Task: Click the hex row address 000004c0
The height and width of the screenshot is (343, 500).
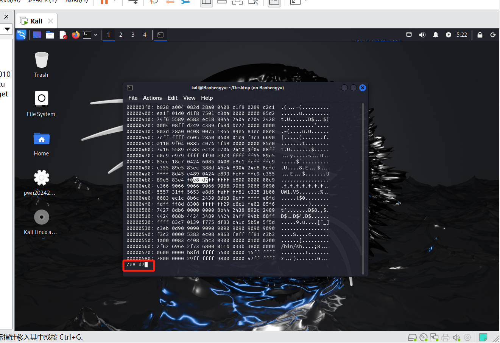Action: tap(140, 186)
